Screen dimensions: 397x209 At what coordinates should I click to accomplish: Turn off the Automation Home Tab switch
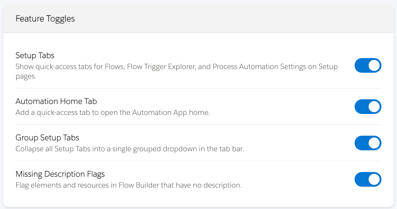coord(368,107)
